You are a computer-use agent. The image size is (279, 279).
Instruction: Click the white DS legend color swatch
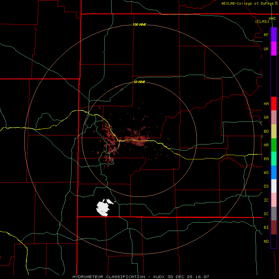(x=274, y=186)
